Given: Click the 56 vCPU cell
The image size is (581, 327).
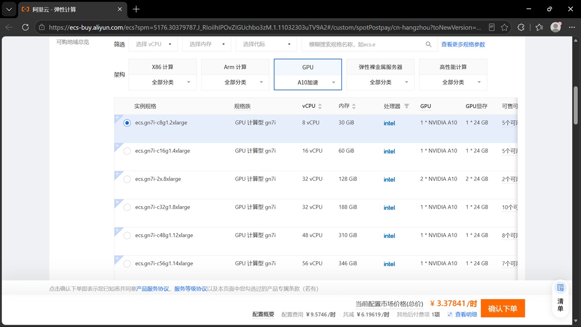Looking at the screenshot, I should (312, 263).
